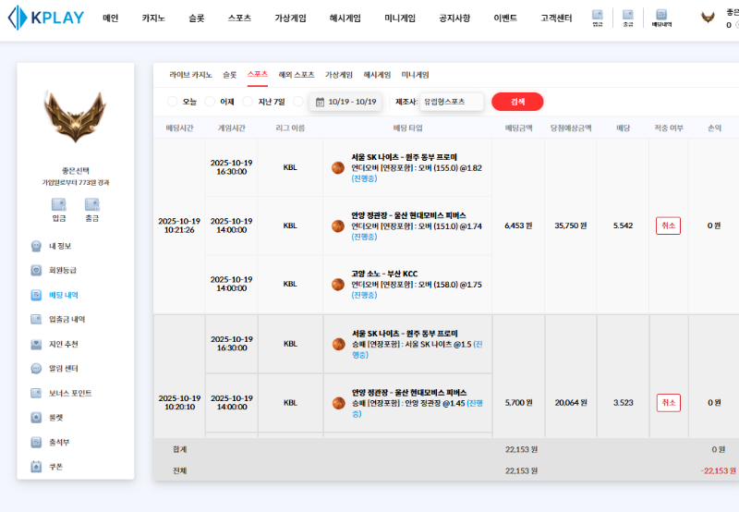Open 내 정보 in sidebar

59,246
